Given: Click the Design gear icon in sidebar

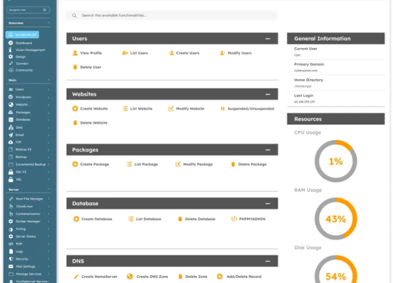Looking at the screenshot, I should coord(11,57).
